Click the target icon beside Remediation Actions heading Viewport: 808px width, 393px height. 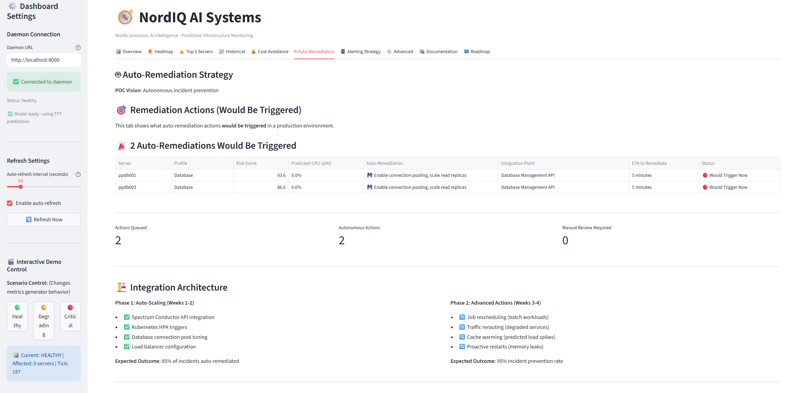pyautogui.click(x=121, y=110)
